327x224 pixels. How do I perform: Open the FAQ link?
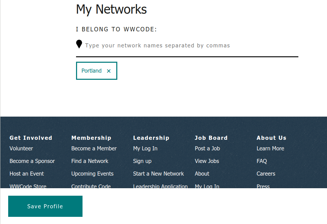click(262, 161)
